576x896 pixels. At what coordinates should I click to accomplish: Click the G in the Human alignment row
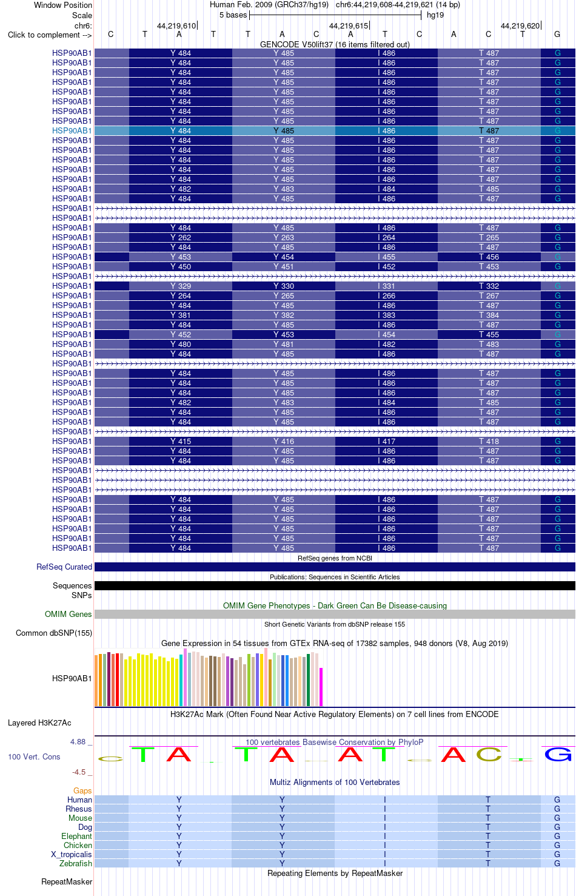(x=557, y=800)
